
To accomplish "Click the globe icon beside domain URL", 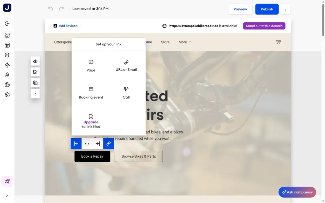I will click(x=164, y=26).
